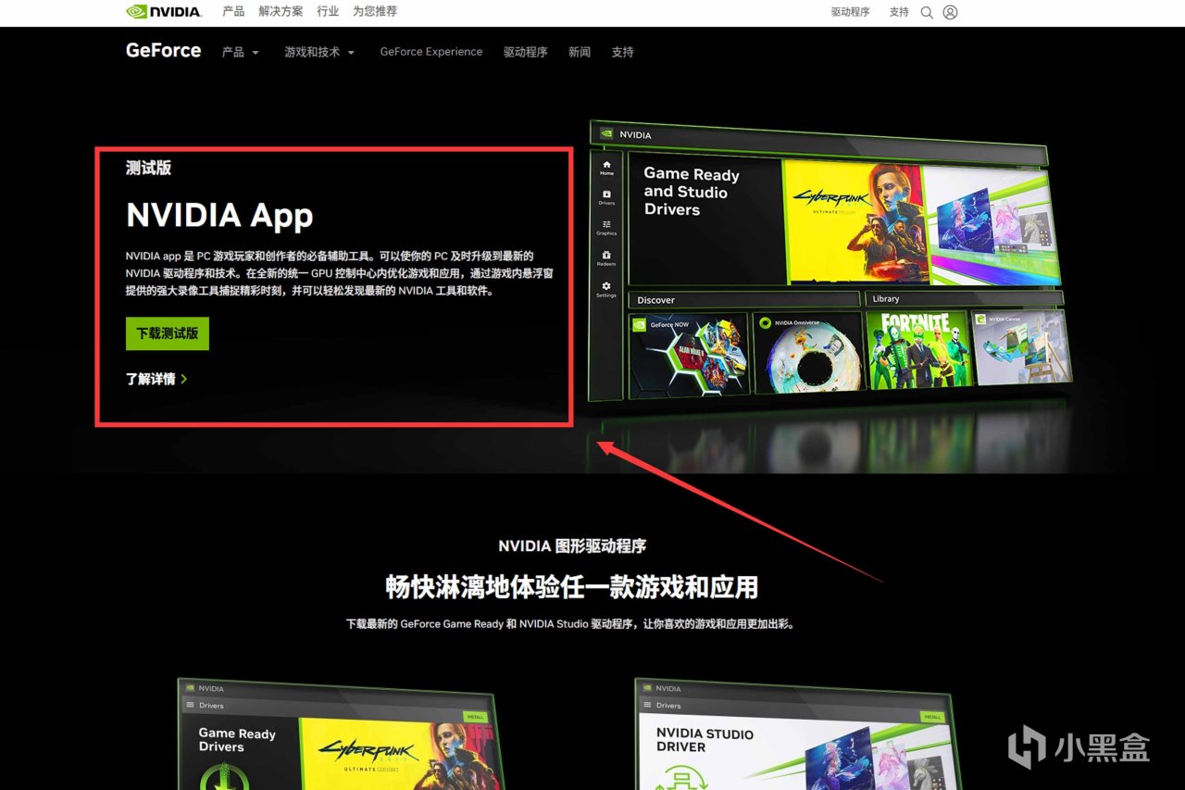Open 产品 in top navigation
The image size is (1185, 790).
click(x=233, y=11)
